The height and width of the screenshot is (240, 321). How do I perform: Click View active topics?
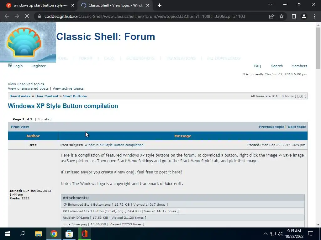click(x=68, y=88)
